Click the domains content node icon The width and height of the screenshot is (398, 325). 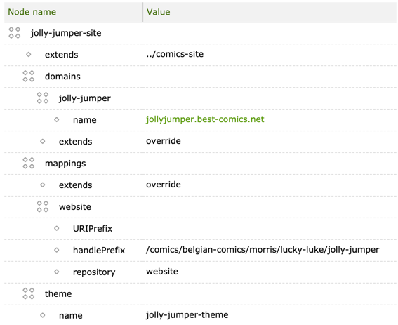coord(28,77)
